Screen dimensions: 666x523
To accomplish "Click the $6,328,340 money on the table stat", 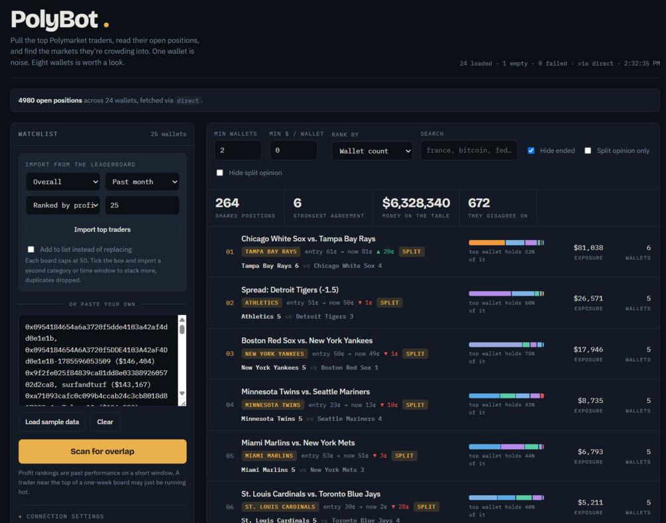I will (x=416, y=207).
